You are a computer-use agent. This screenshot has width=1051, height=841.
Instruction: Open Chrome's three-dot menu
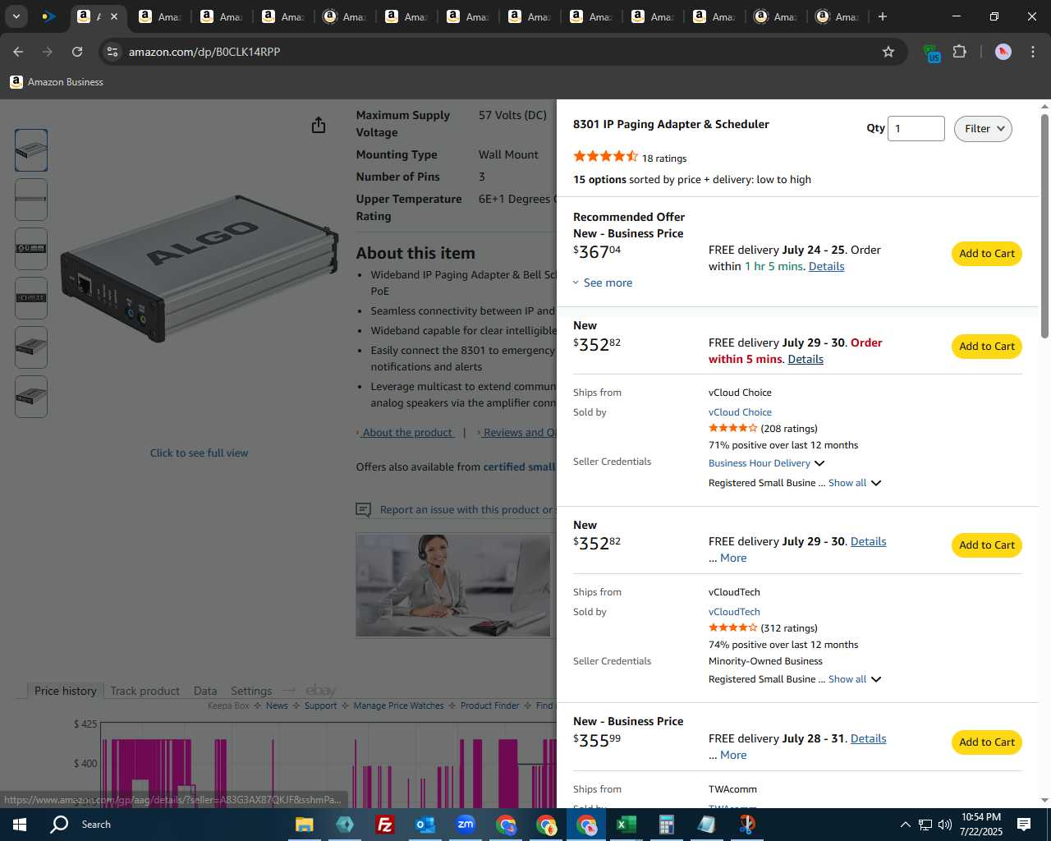pos(1033,52)
